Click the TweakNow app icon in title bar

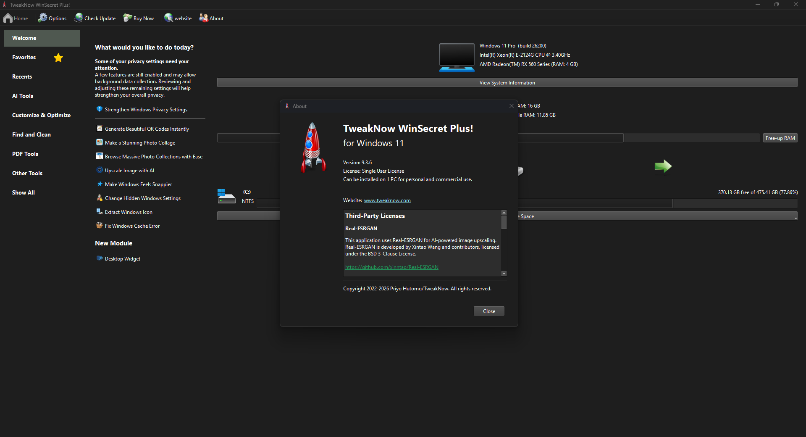coord(5,5)
